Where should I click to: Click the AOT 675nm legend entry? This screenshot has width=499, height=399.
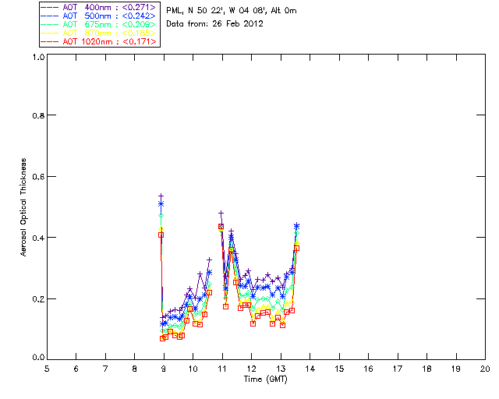tap(99, 24)
